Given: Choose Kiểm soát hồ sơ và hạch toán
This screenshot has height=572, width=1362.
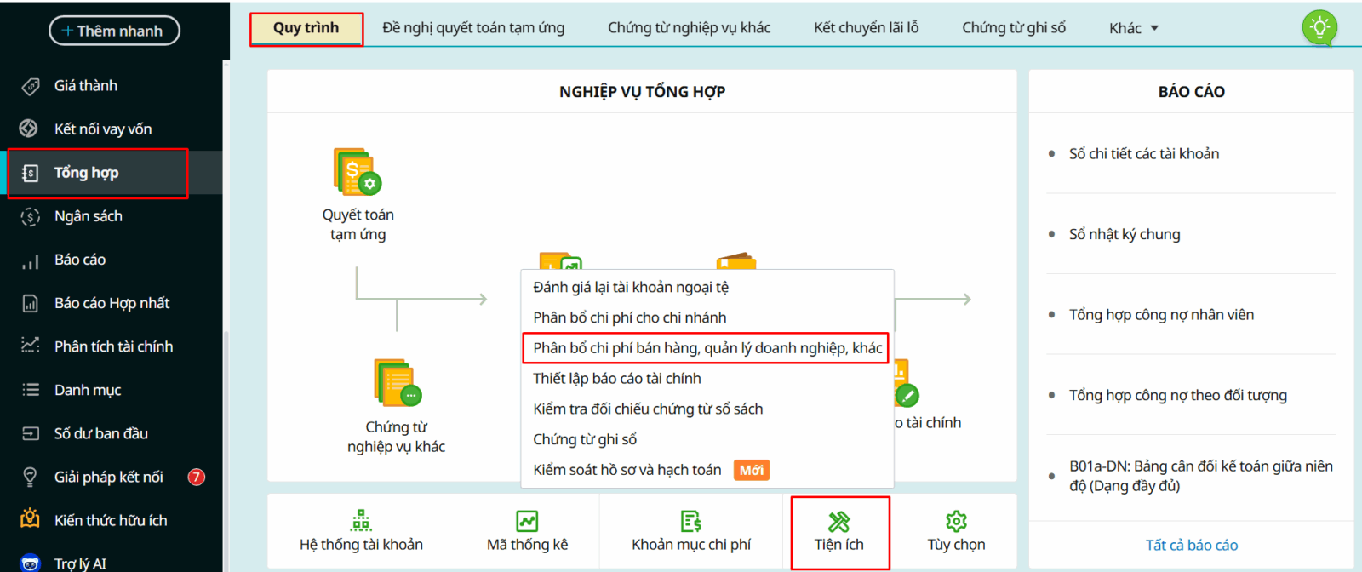Looking at the screenshot, I should pyautogui.click(x=707, y=470).
